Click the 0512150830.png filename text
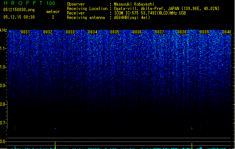The width and height of the screenshot is (235, 149). click(19, 10)
